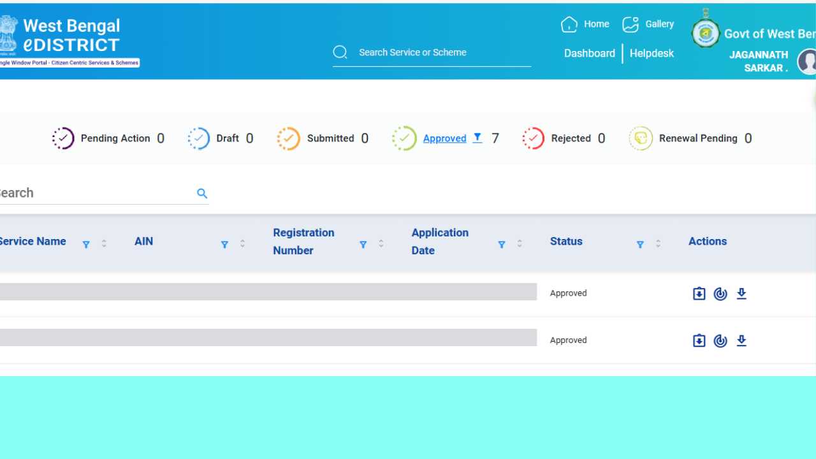The height and width of the screenshot is (459, 816).
Task: Click the sort chevrons next to Service Name
Action: coord(104,244)
